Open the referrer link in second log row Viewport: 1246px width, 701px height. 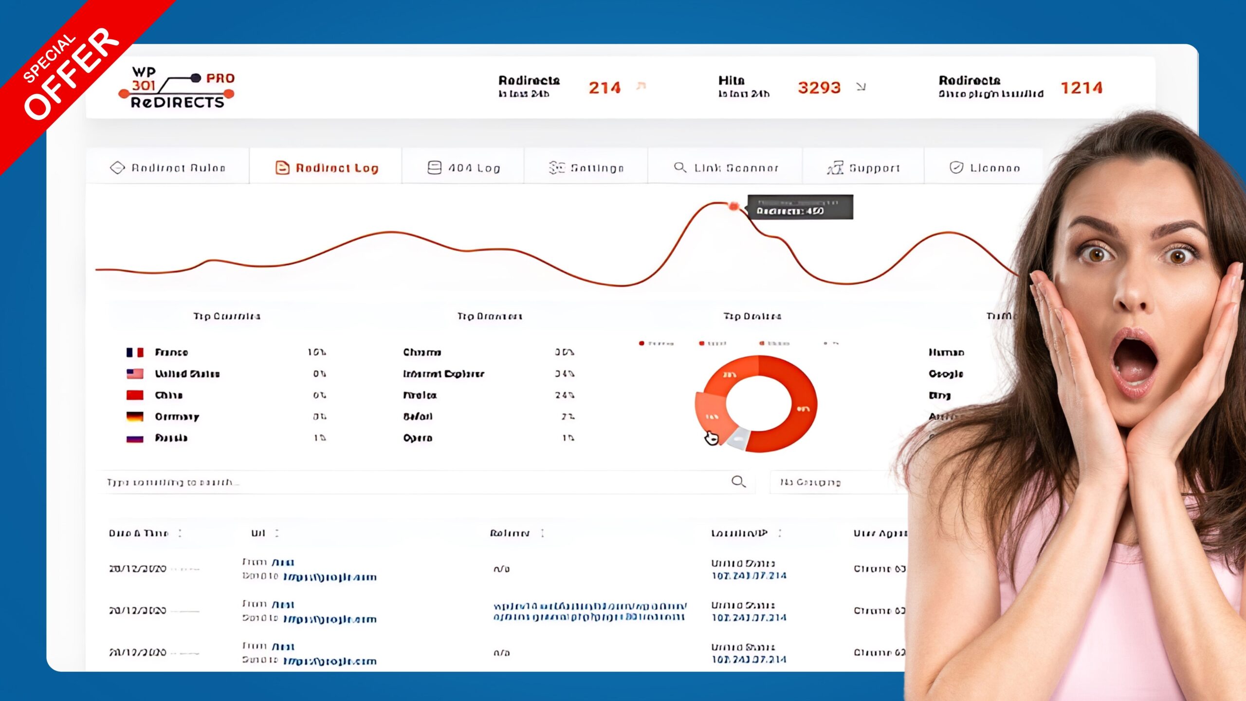[590, 611]
